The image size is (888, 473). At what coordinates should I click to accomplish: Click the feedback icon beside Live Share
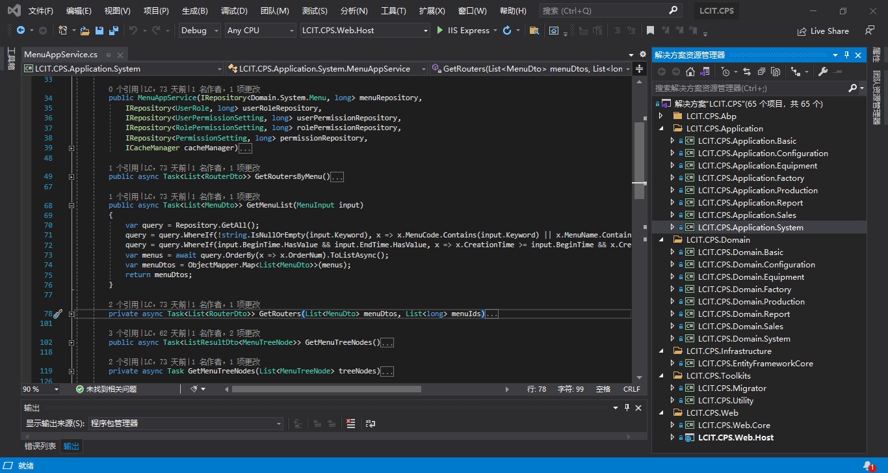click(870, 31)
